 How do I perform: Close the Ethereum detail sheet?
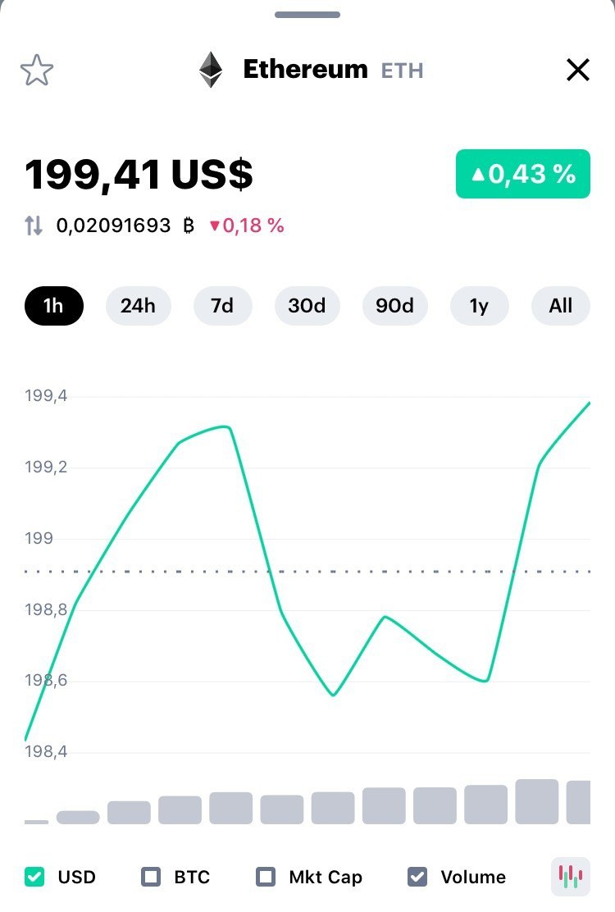(578, 71)
